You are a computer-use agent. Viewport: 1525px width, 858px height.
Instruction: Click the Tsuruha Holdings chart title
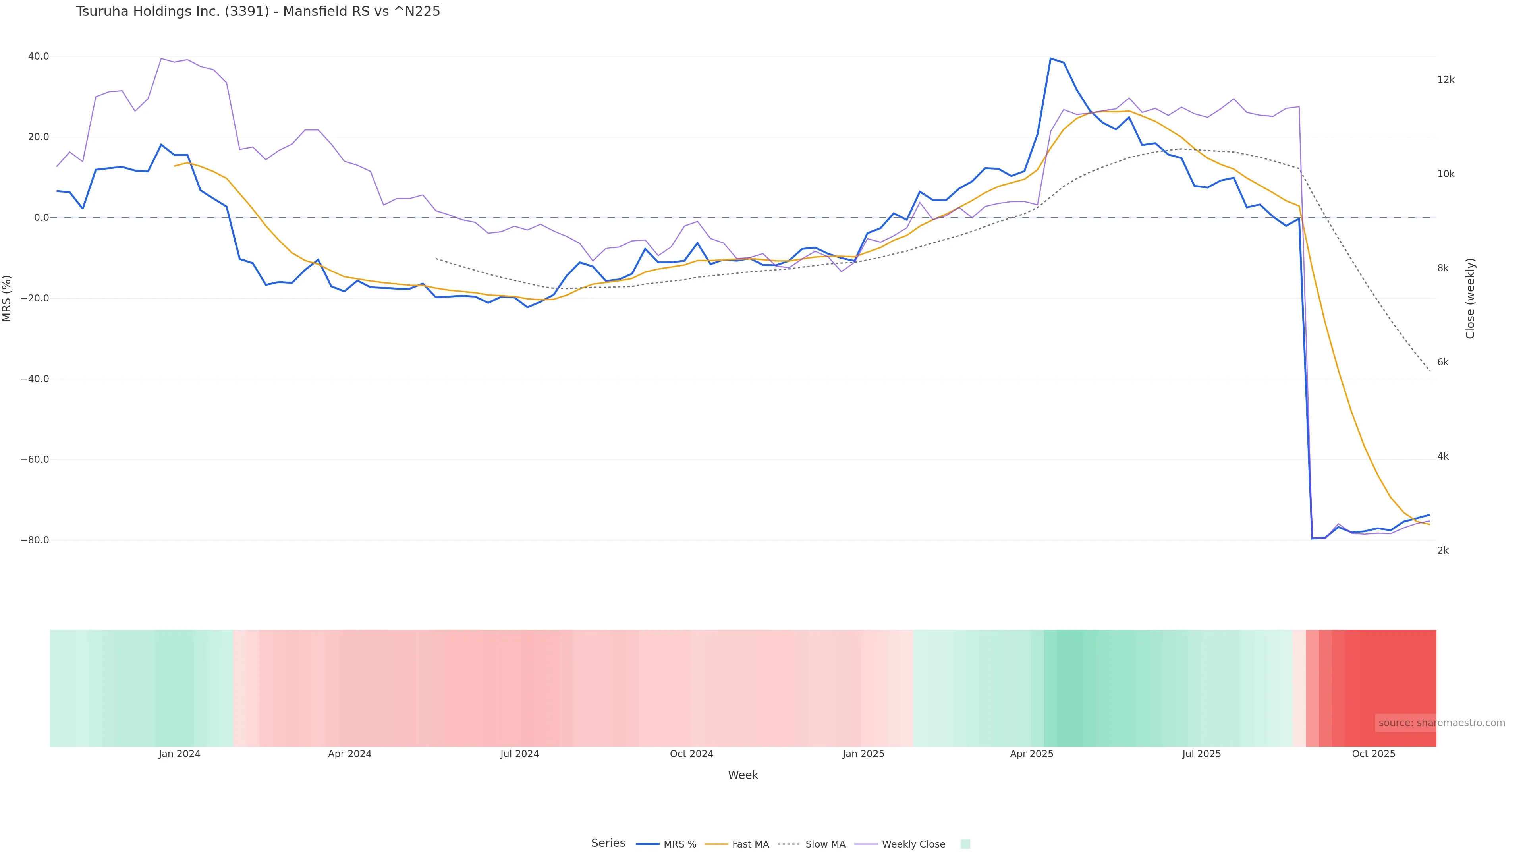pos(258,12)
